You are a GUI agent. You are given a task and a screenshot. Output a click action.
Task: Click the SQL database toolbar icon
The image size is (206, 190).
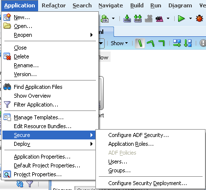pos(105,19)
